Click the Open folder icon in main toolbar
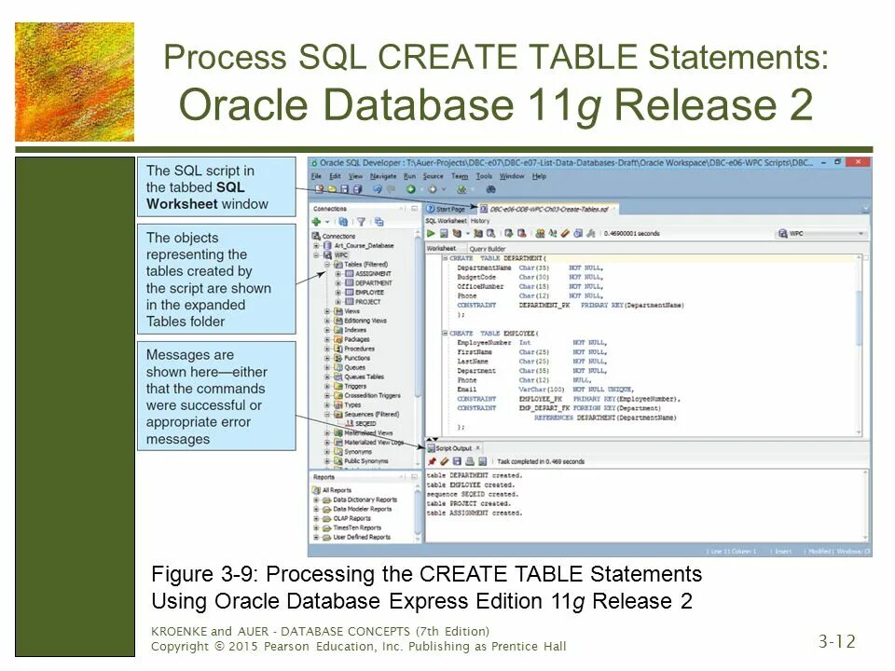895x671 pixels. pyautogui.click(x=332, y=189)
